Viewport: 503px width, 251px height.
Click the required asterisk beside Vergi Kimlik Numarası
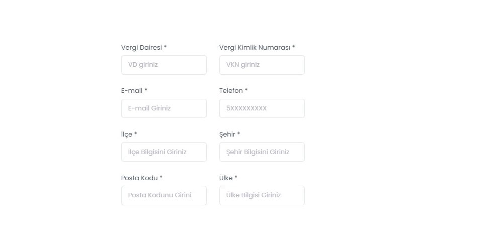pyautogui.click(x=294, y=47)
